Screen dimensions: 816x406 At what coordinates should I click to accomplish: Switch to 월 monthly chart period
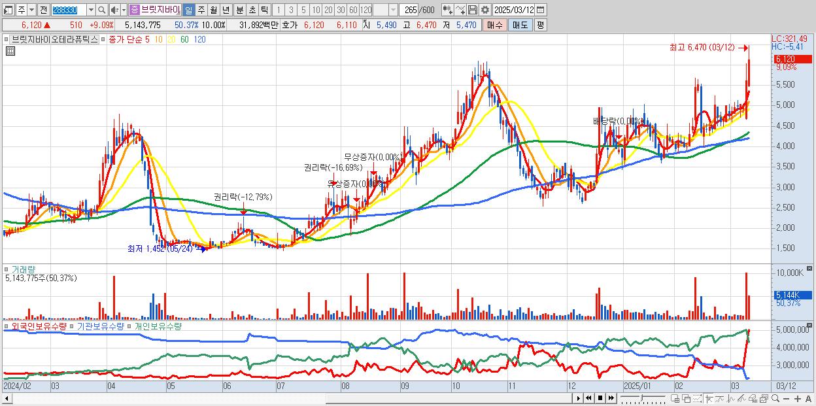213,10
